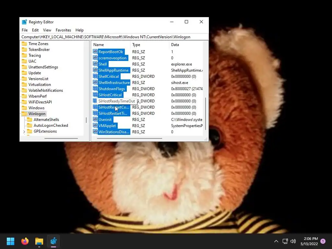Image resolution: width=332 pixels, height=249 pixels.
Task: Open the clock and date flyout
Action: pos(309,241)
